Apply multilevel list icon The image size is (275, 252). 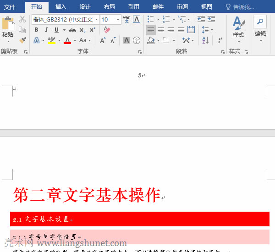[x=182, y=19]
